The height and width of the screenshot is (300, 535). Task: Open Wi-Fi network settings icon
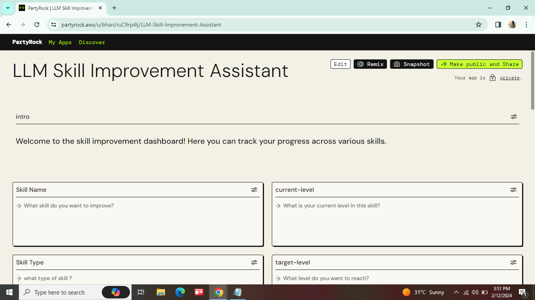[x=466, y=292]
